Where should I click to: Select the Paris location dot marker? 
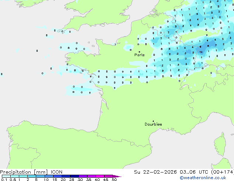pyautogui.click(x=140, y=52)
